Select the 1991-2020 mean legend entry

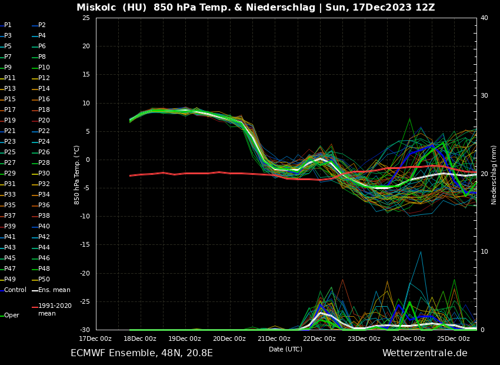coord(55,310)
